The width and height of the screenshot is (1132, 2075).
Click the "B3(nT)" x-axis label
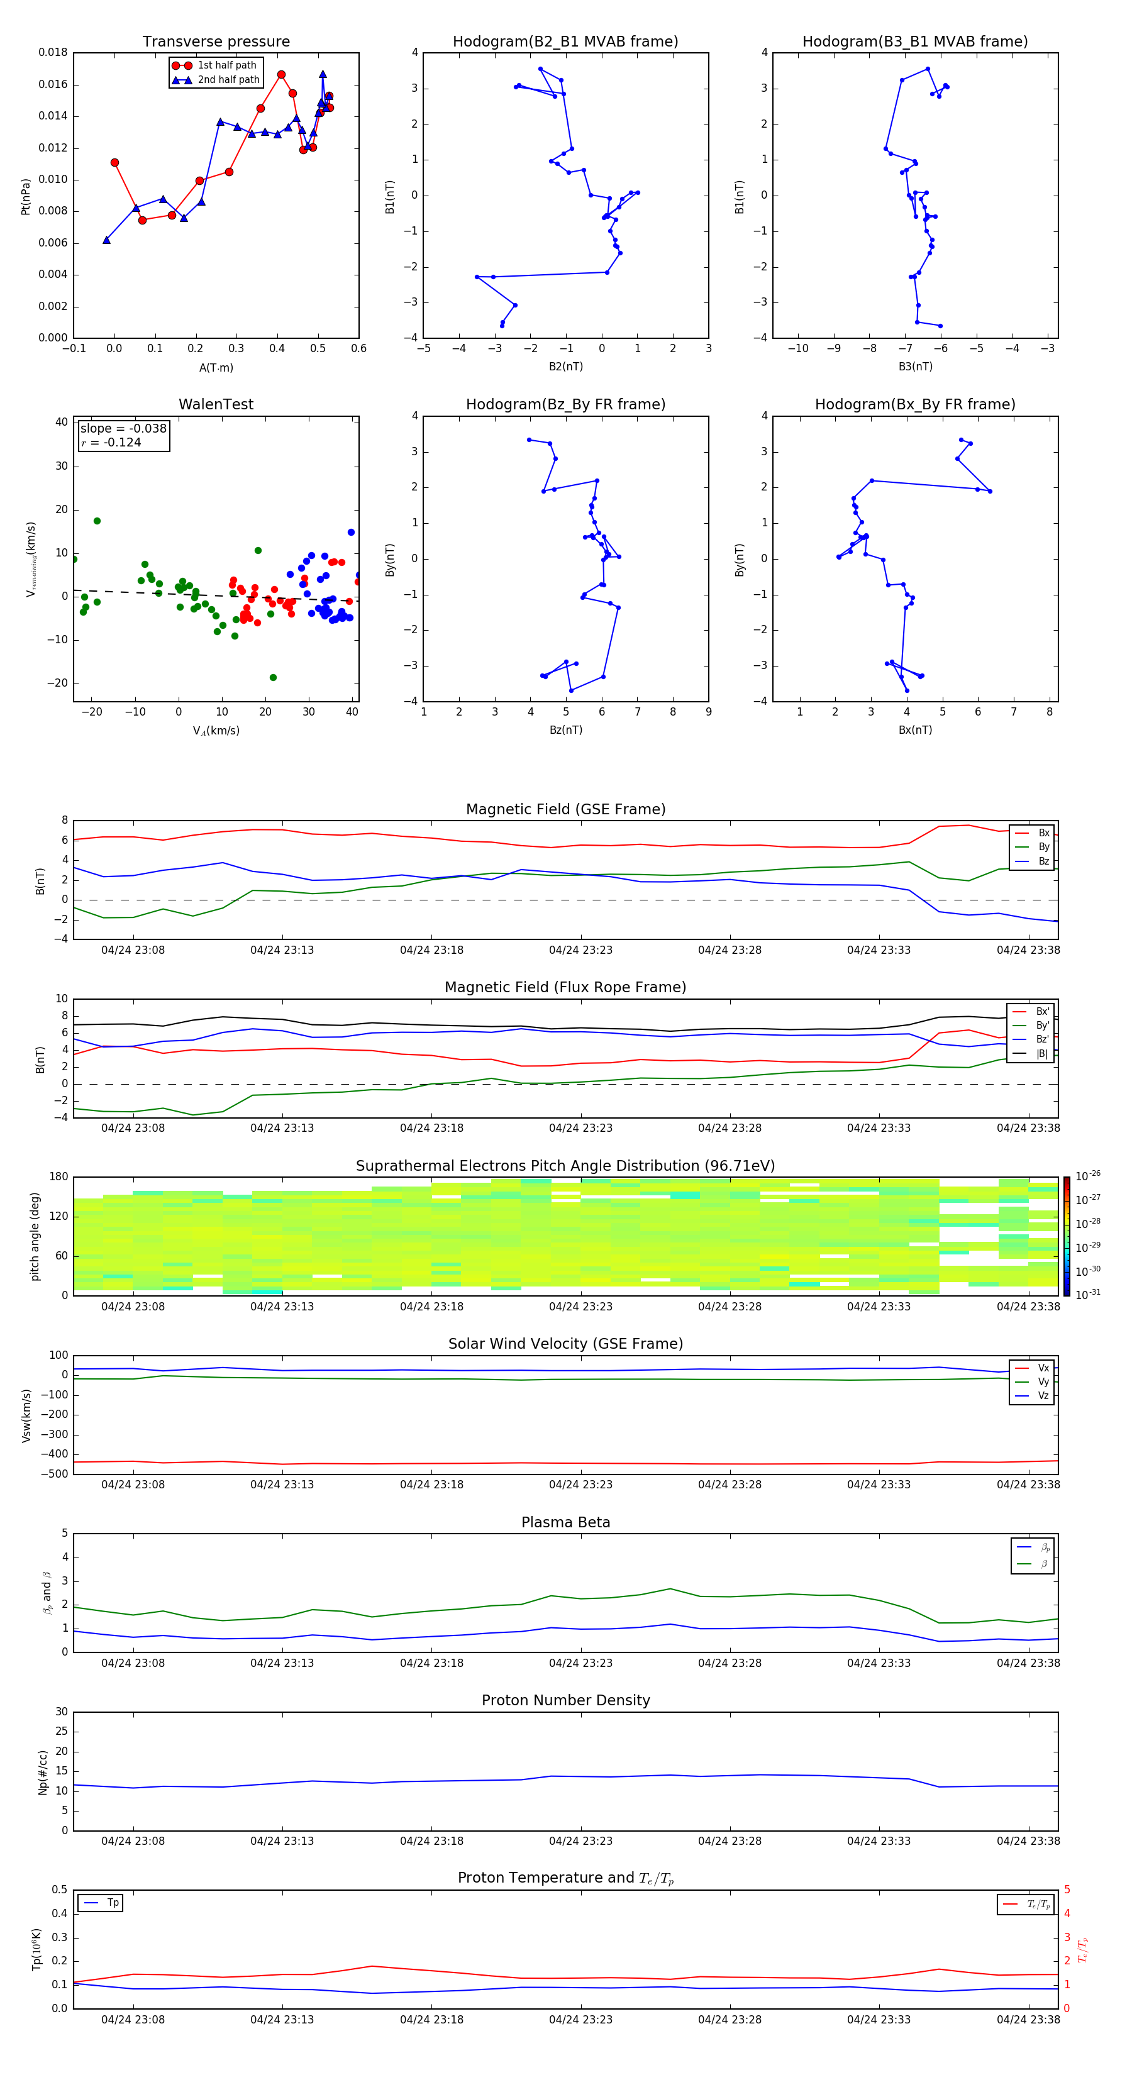(915, 367)
